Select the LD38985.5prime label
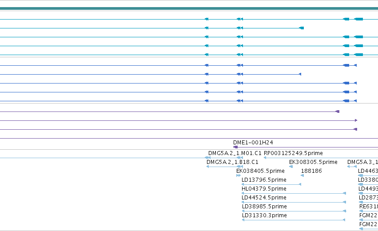The width and height of the screenshot is (378, 231). (264, 207)
